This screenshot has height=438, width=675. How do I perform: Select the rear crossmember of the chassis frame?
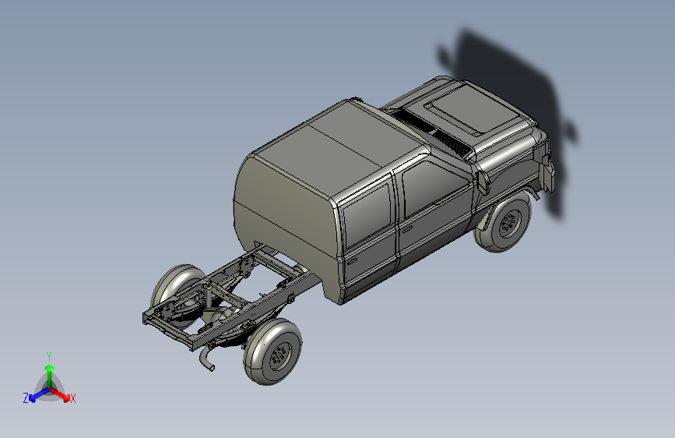pos(168,331)
